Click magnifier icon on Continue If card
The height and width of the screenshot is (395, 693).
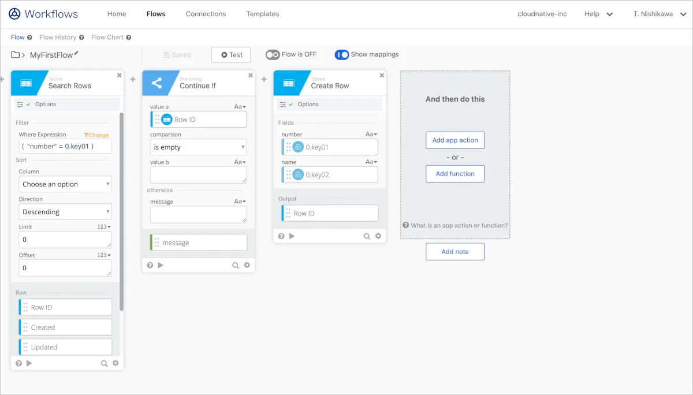tap(236, 265)
